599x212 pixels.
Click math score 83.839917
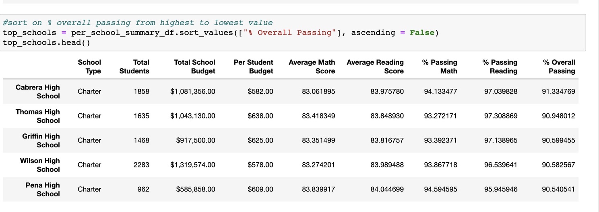click(318, 190)
